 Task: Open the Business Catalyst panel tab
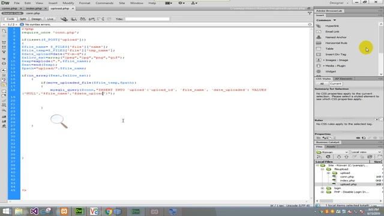pyautogui.click(x=328, y=142)
